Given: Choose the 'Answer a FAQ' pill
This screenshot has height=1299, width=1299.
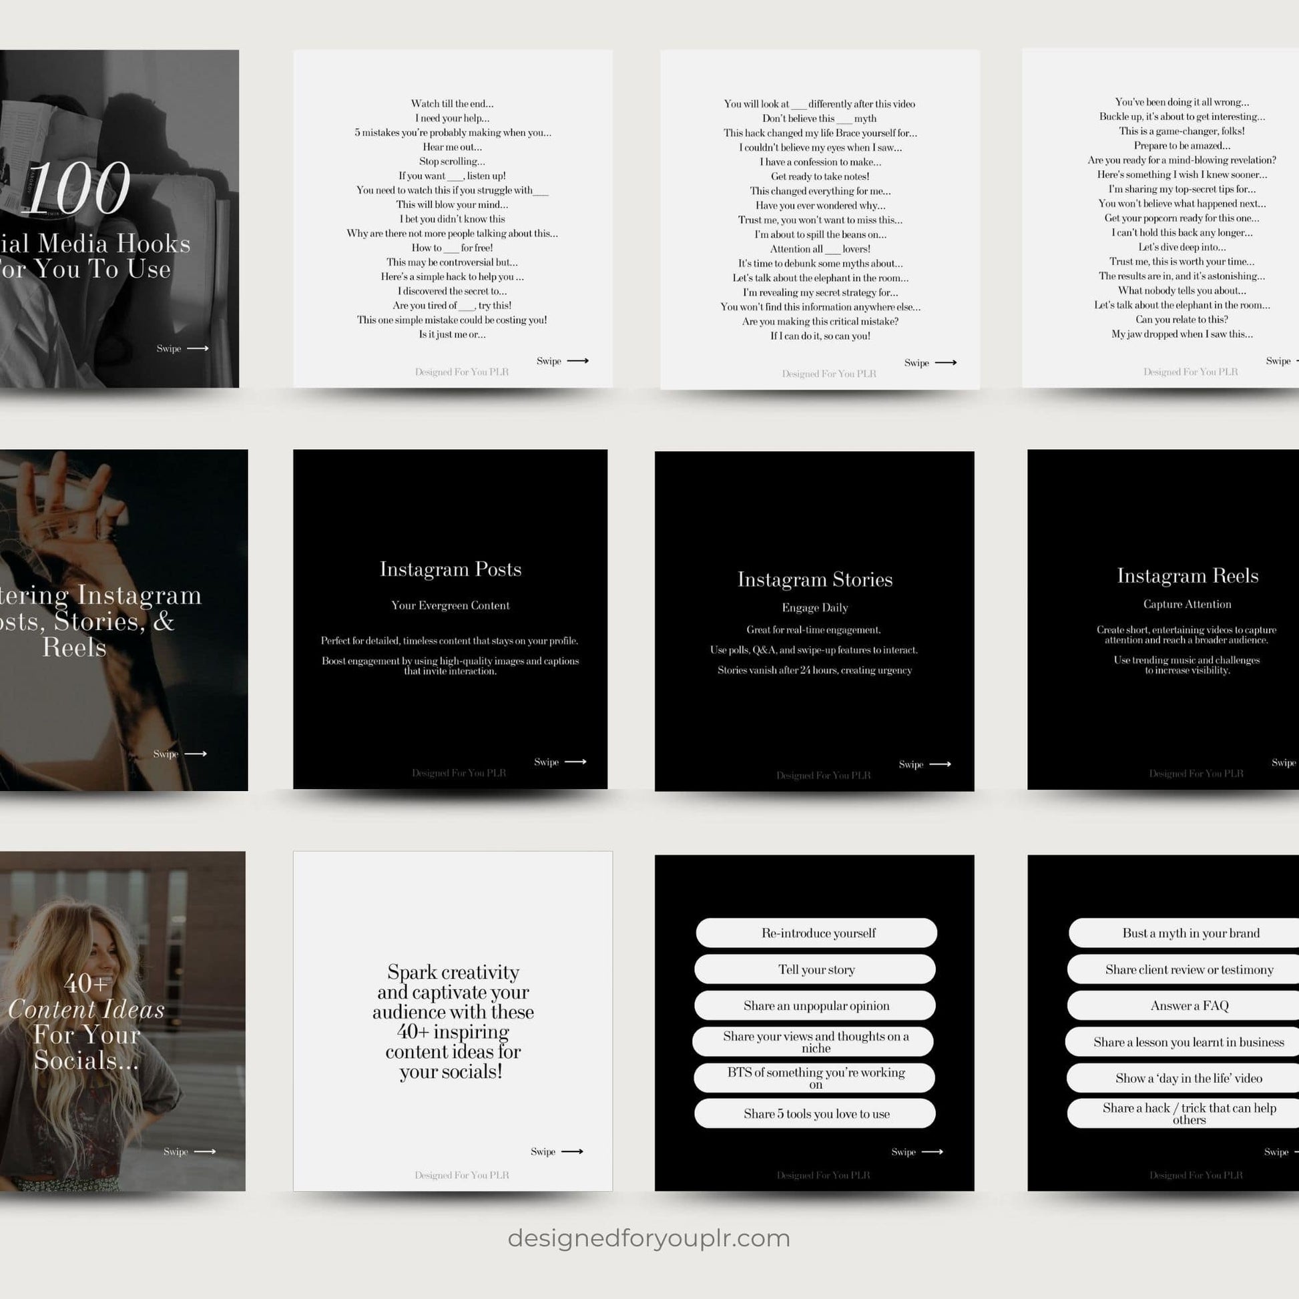Looking at the screenshot, I should 1189,1006.
